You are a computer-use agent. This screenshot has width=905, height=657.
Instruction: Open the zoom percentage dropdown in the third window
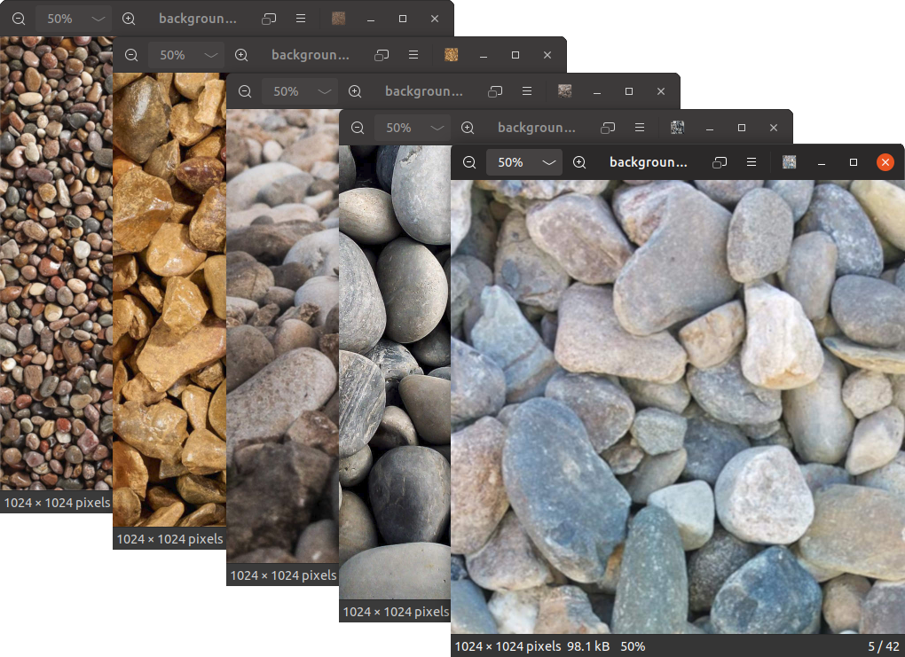(299, 90)
